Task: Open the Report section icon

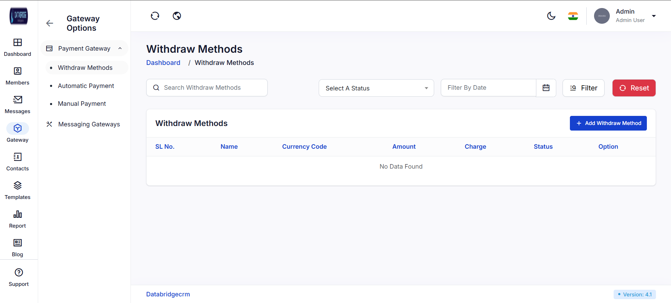Action: pos(17,214)
